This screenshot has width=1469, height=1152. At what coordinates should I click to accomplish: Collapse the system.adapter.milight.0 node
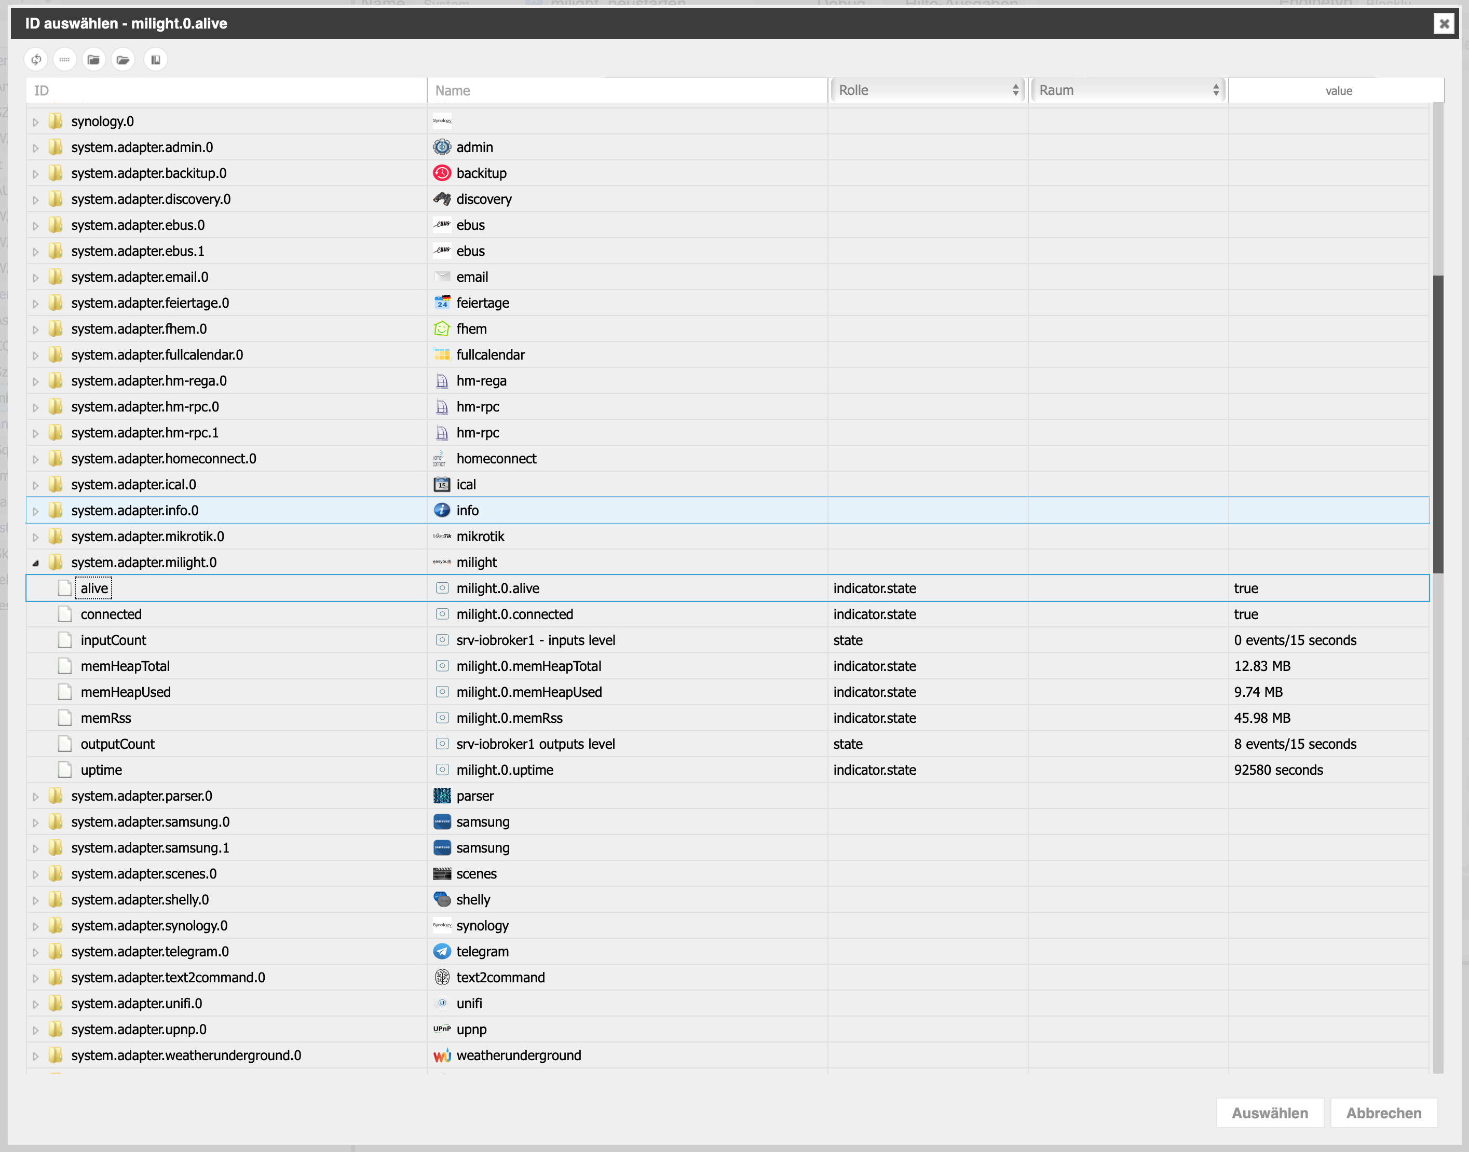click(x=36, y=563)
